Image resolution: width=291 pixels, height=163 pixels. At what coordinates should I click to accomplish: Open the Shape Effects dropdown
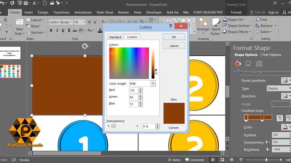point(237,32)
